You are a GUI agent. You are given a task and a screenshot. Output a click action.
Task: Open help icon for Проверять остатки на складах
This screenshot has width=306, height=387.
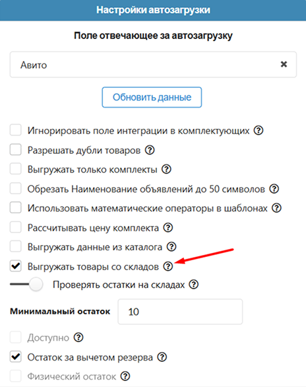click(x=194, y=285)
